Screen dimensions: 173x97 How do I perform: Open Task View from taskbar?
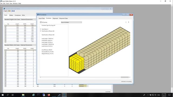pos(13,95)
